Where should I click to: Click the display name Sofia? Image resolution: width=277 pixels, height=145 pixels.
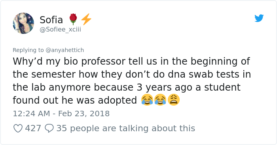[51, 20]
